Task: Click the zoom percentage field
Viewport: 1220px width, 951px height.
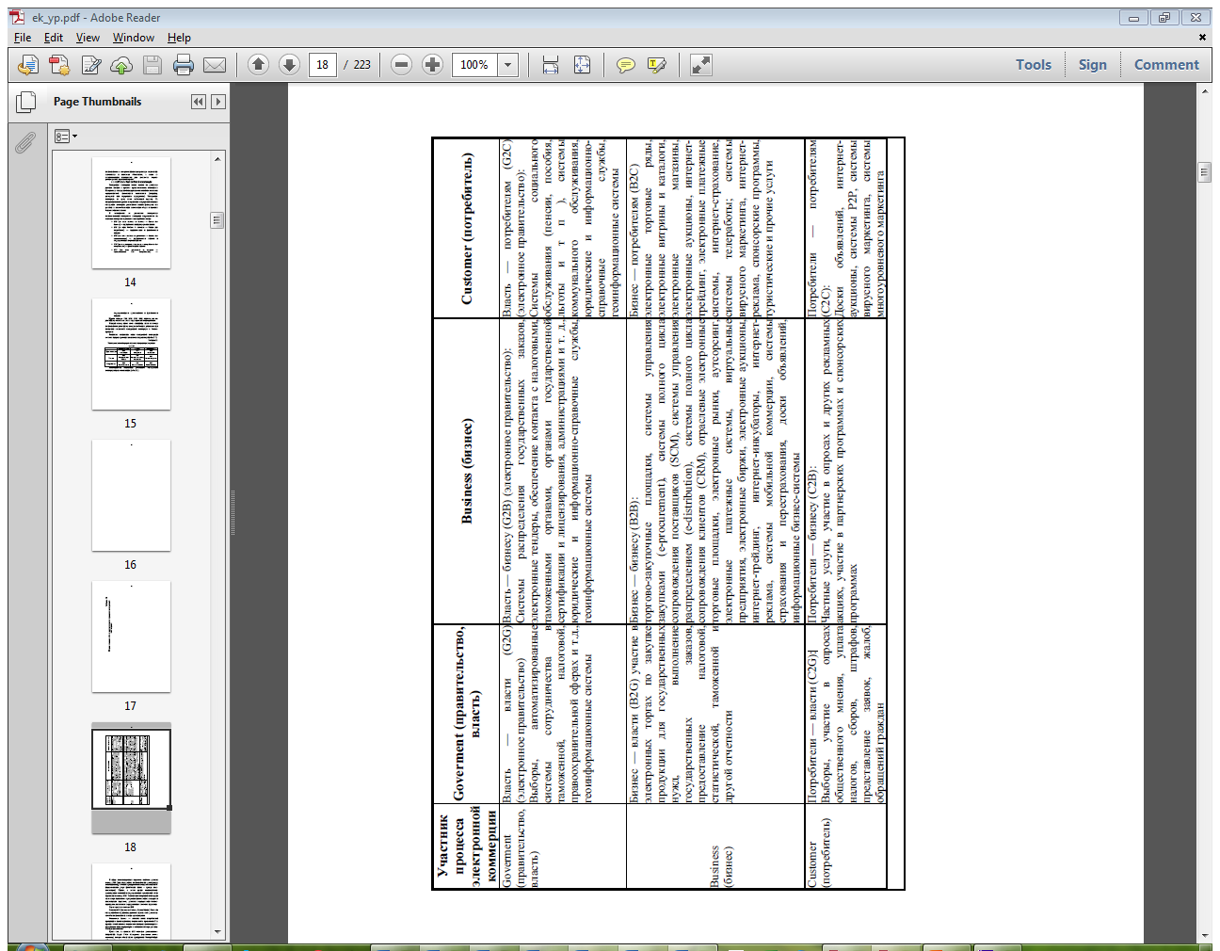Action: (x=474, y=65)
